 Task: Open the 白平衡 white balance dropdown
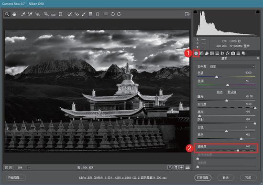232,66
